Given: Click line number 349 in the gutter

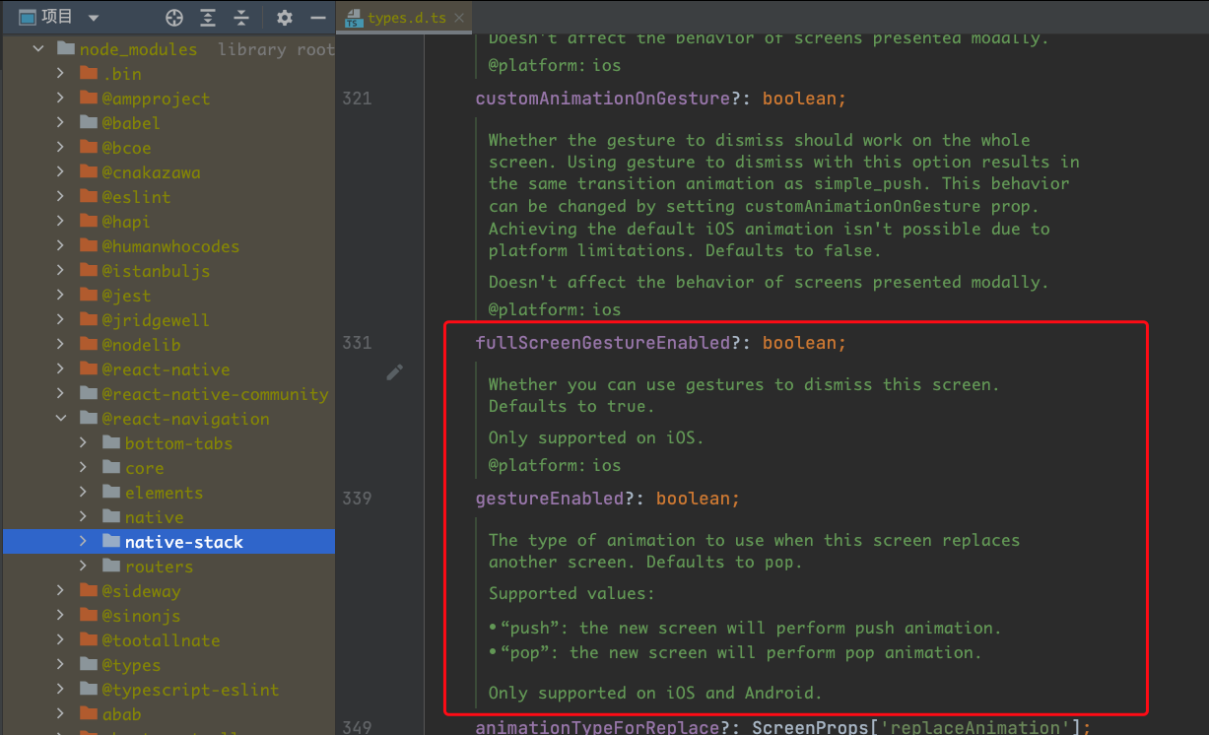Looking at the screenshot, I should point(357,727).
